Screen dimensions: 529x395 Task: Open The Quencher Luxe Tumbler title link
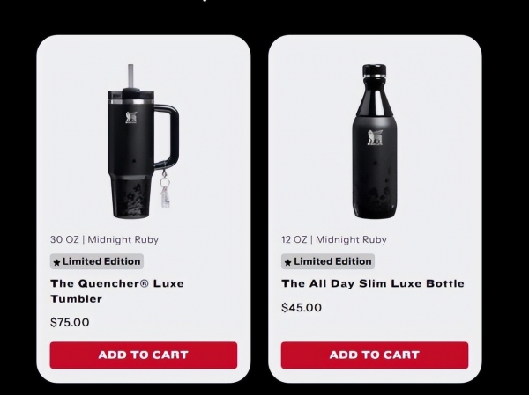(x=117, y=291)
